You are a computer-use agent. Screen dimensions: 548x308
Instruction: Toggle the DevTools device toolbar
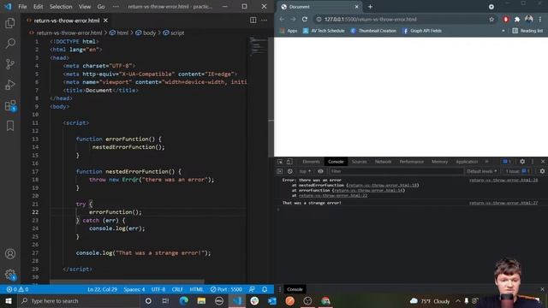(x=289, y=162)
